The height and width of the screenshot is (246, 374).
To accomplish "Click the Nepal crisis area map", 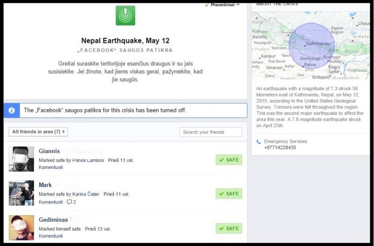I will point(311,45).
